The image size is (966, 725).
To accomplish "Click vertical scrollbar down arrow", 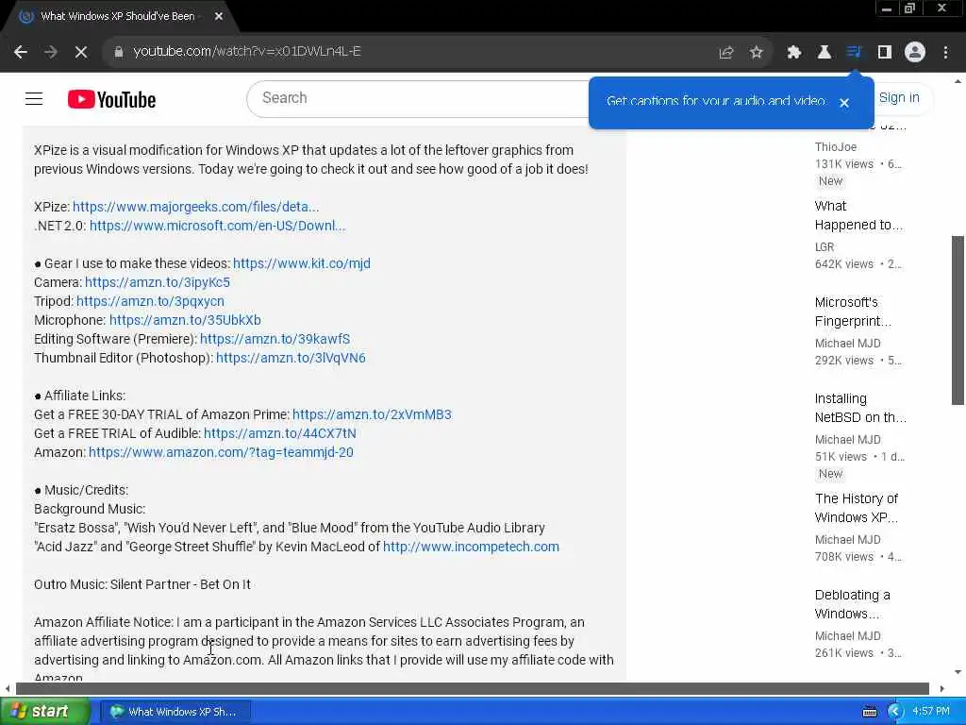I will tap(958, 672).
